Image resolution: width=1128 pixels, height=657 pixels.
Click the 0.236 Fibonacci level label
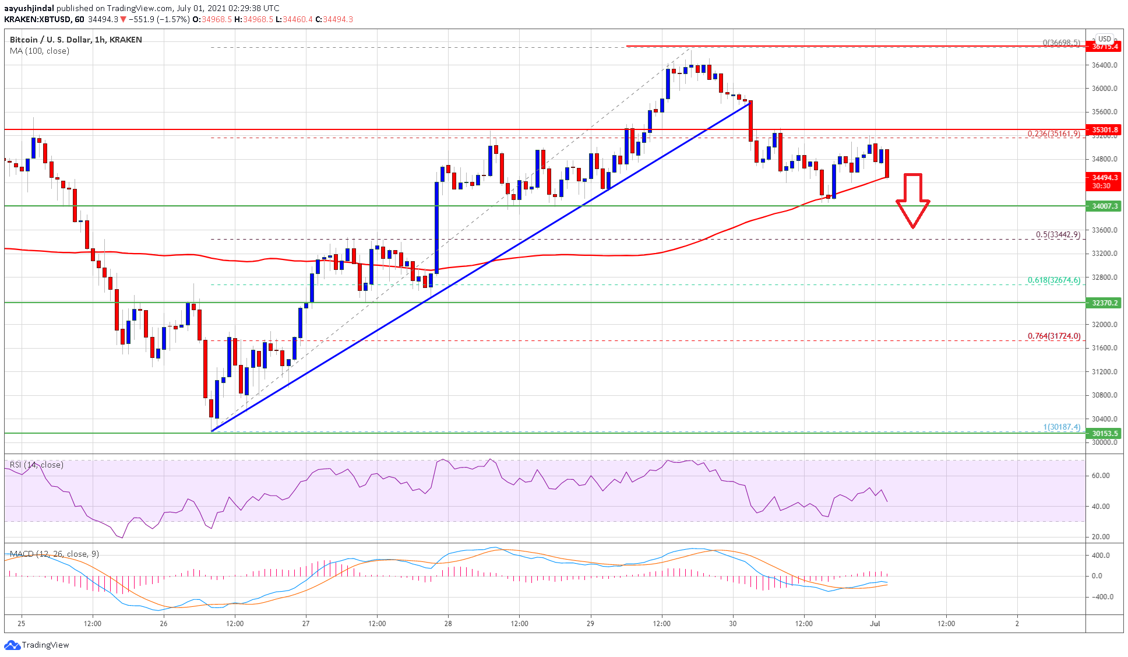point(1053,133)
